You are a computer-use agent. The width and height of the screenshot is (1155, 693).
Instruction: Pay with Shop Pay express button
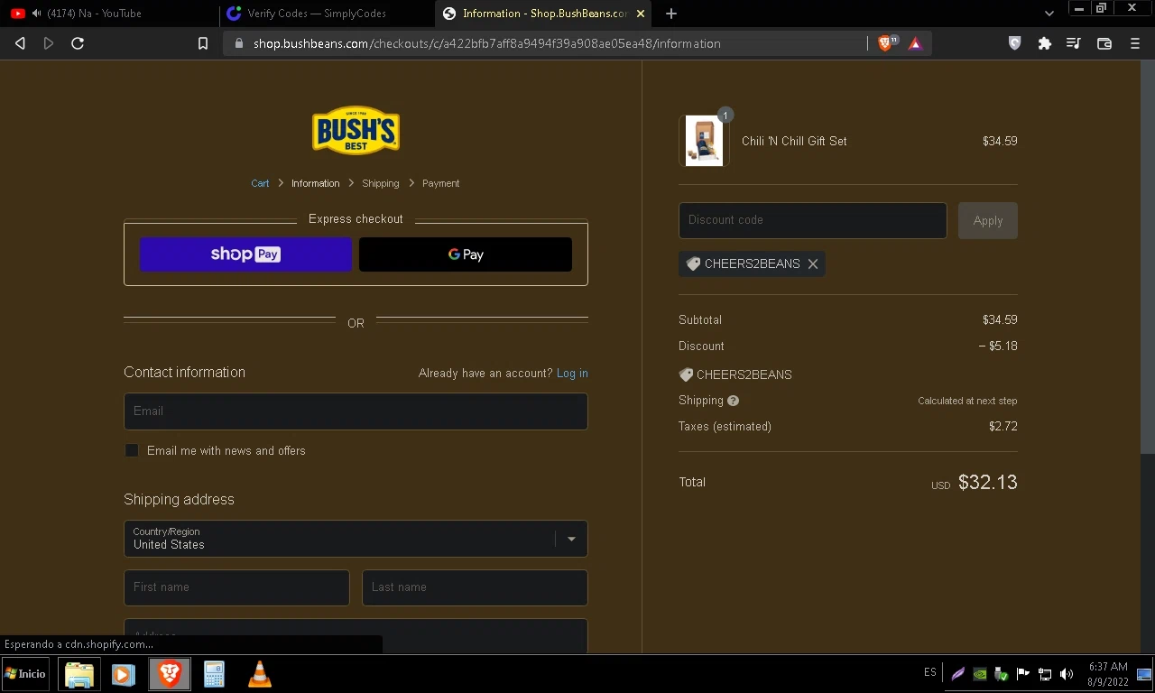tap(245, 254)
